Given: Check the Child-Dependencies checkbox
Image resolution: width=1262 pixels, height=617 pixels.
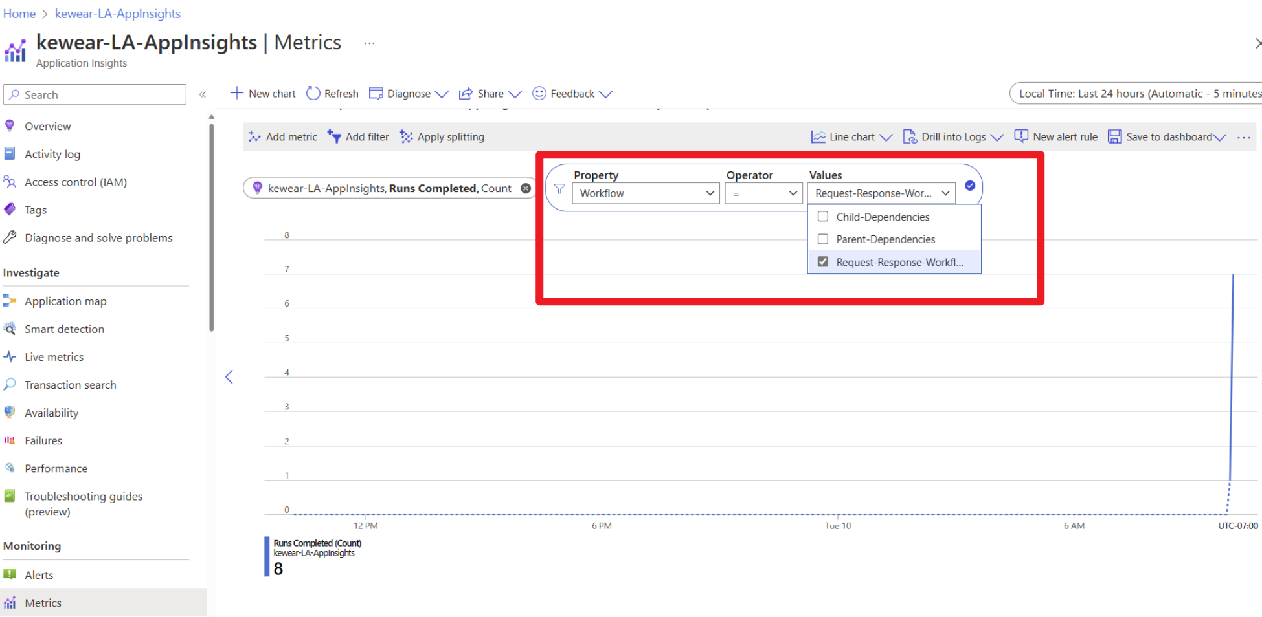Looking at the screenshot, I should click(823, 217).
